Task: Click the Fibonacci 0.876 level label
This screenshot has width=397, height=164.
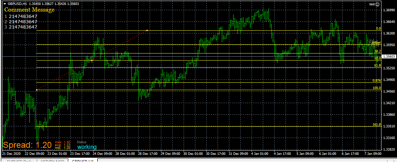Action: (x=377, y=81)
